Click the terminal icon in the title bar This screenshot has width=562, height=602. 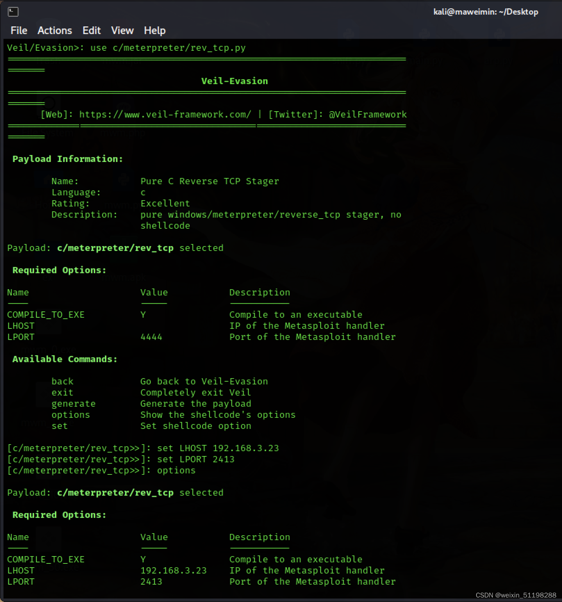13,12
